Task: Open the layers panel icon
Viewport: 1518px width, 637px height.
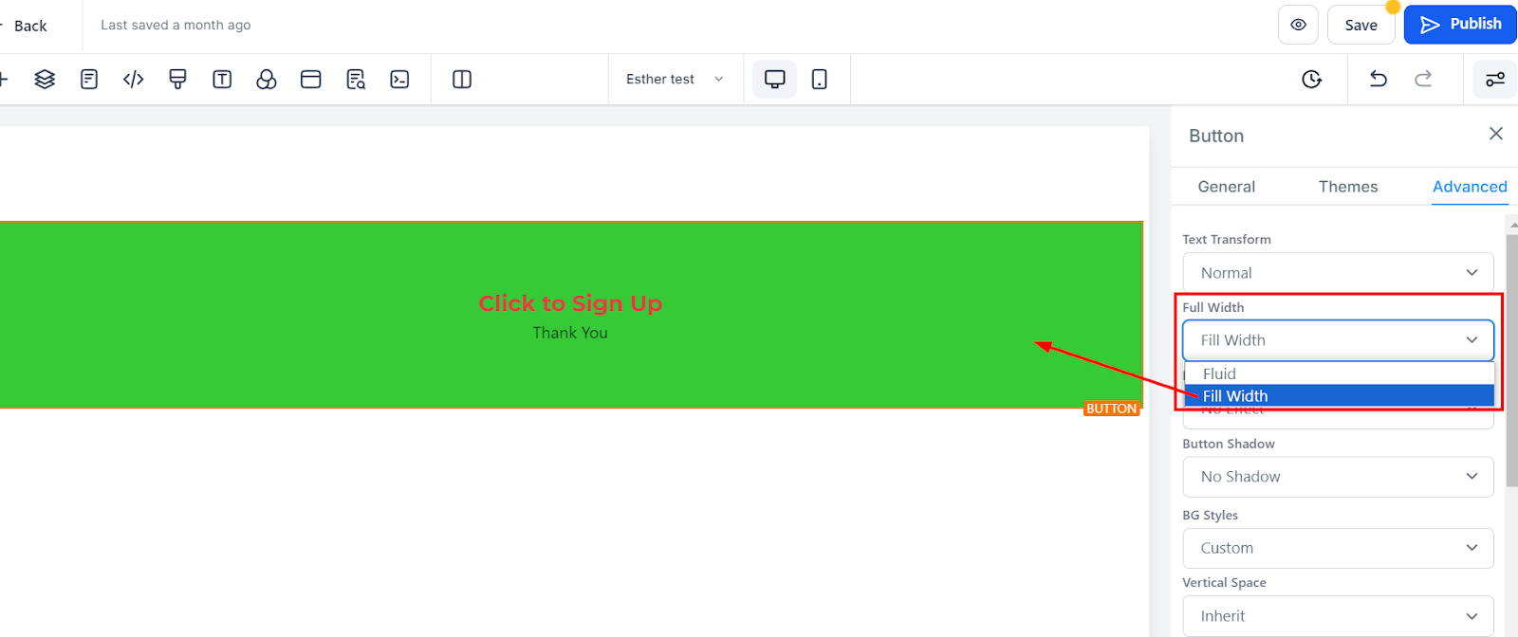Action: pos(45,80)
